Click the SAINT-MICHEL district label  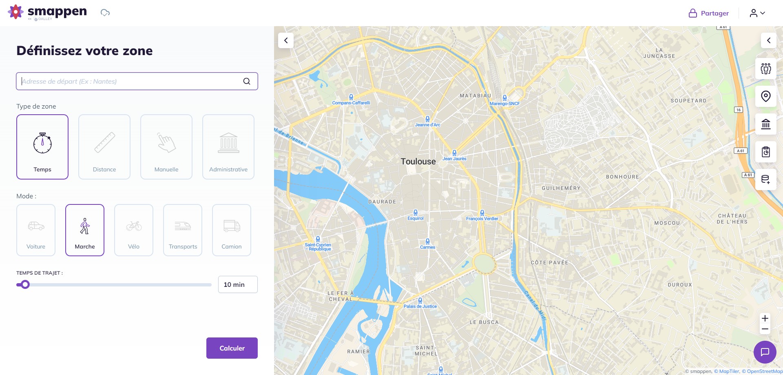tap(426, 351)
